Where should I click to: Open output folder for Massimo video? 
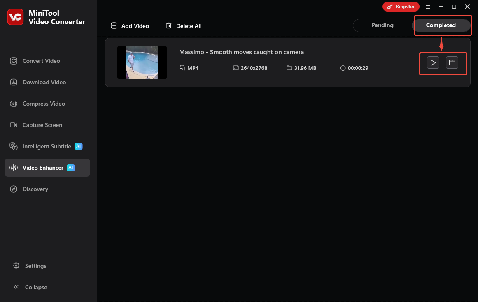(452, 62)
